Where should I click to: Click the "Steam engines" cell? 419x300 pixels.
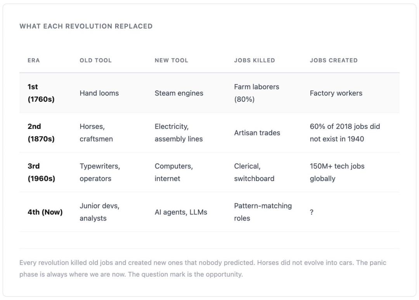tap(178, 93)
